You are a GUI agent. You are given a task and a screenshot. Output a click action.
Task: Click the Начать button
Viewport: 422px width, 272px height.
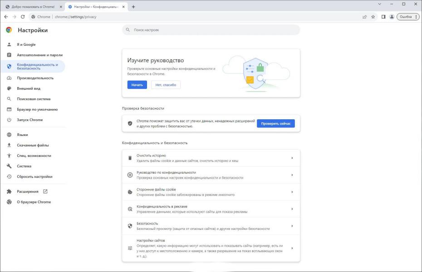pos(137,85)
